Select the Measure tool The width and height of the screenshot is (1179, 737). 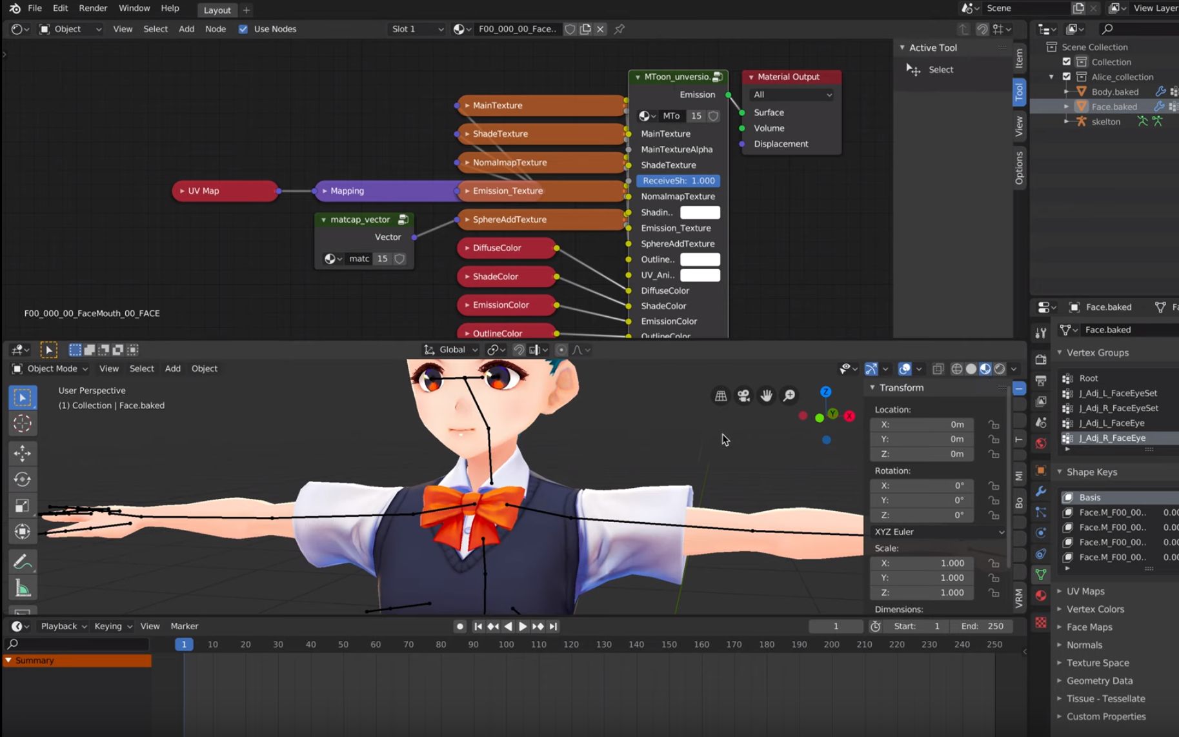point(23,588)
